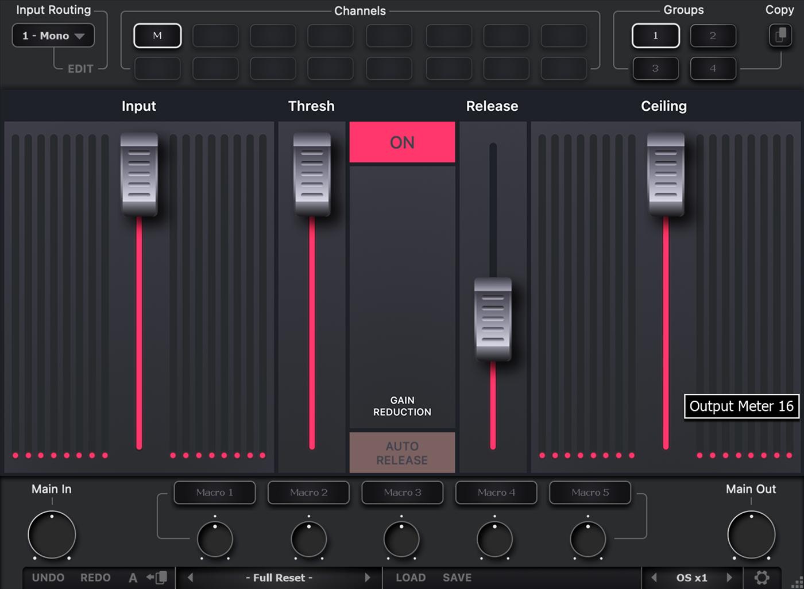Click the A/B compare A icon
Screen dimensions: 804x589
(133, 578)
